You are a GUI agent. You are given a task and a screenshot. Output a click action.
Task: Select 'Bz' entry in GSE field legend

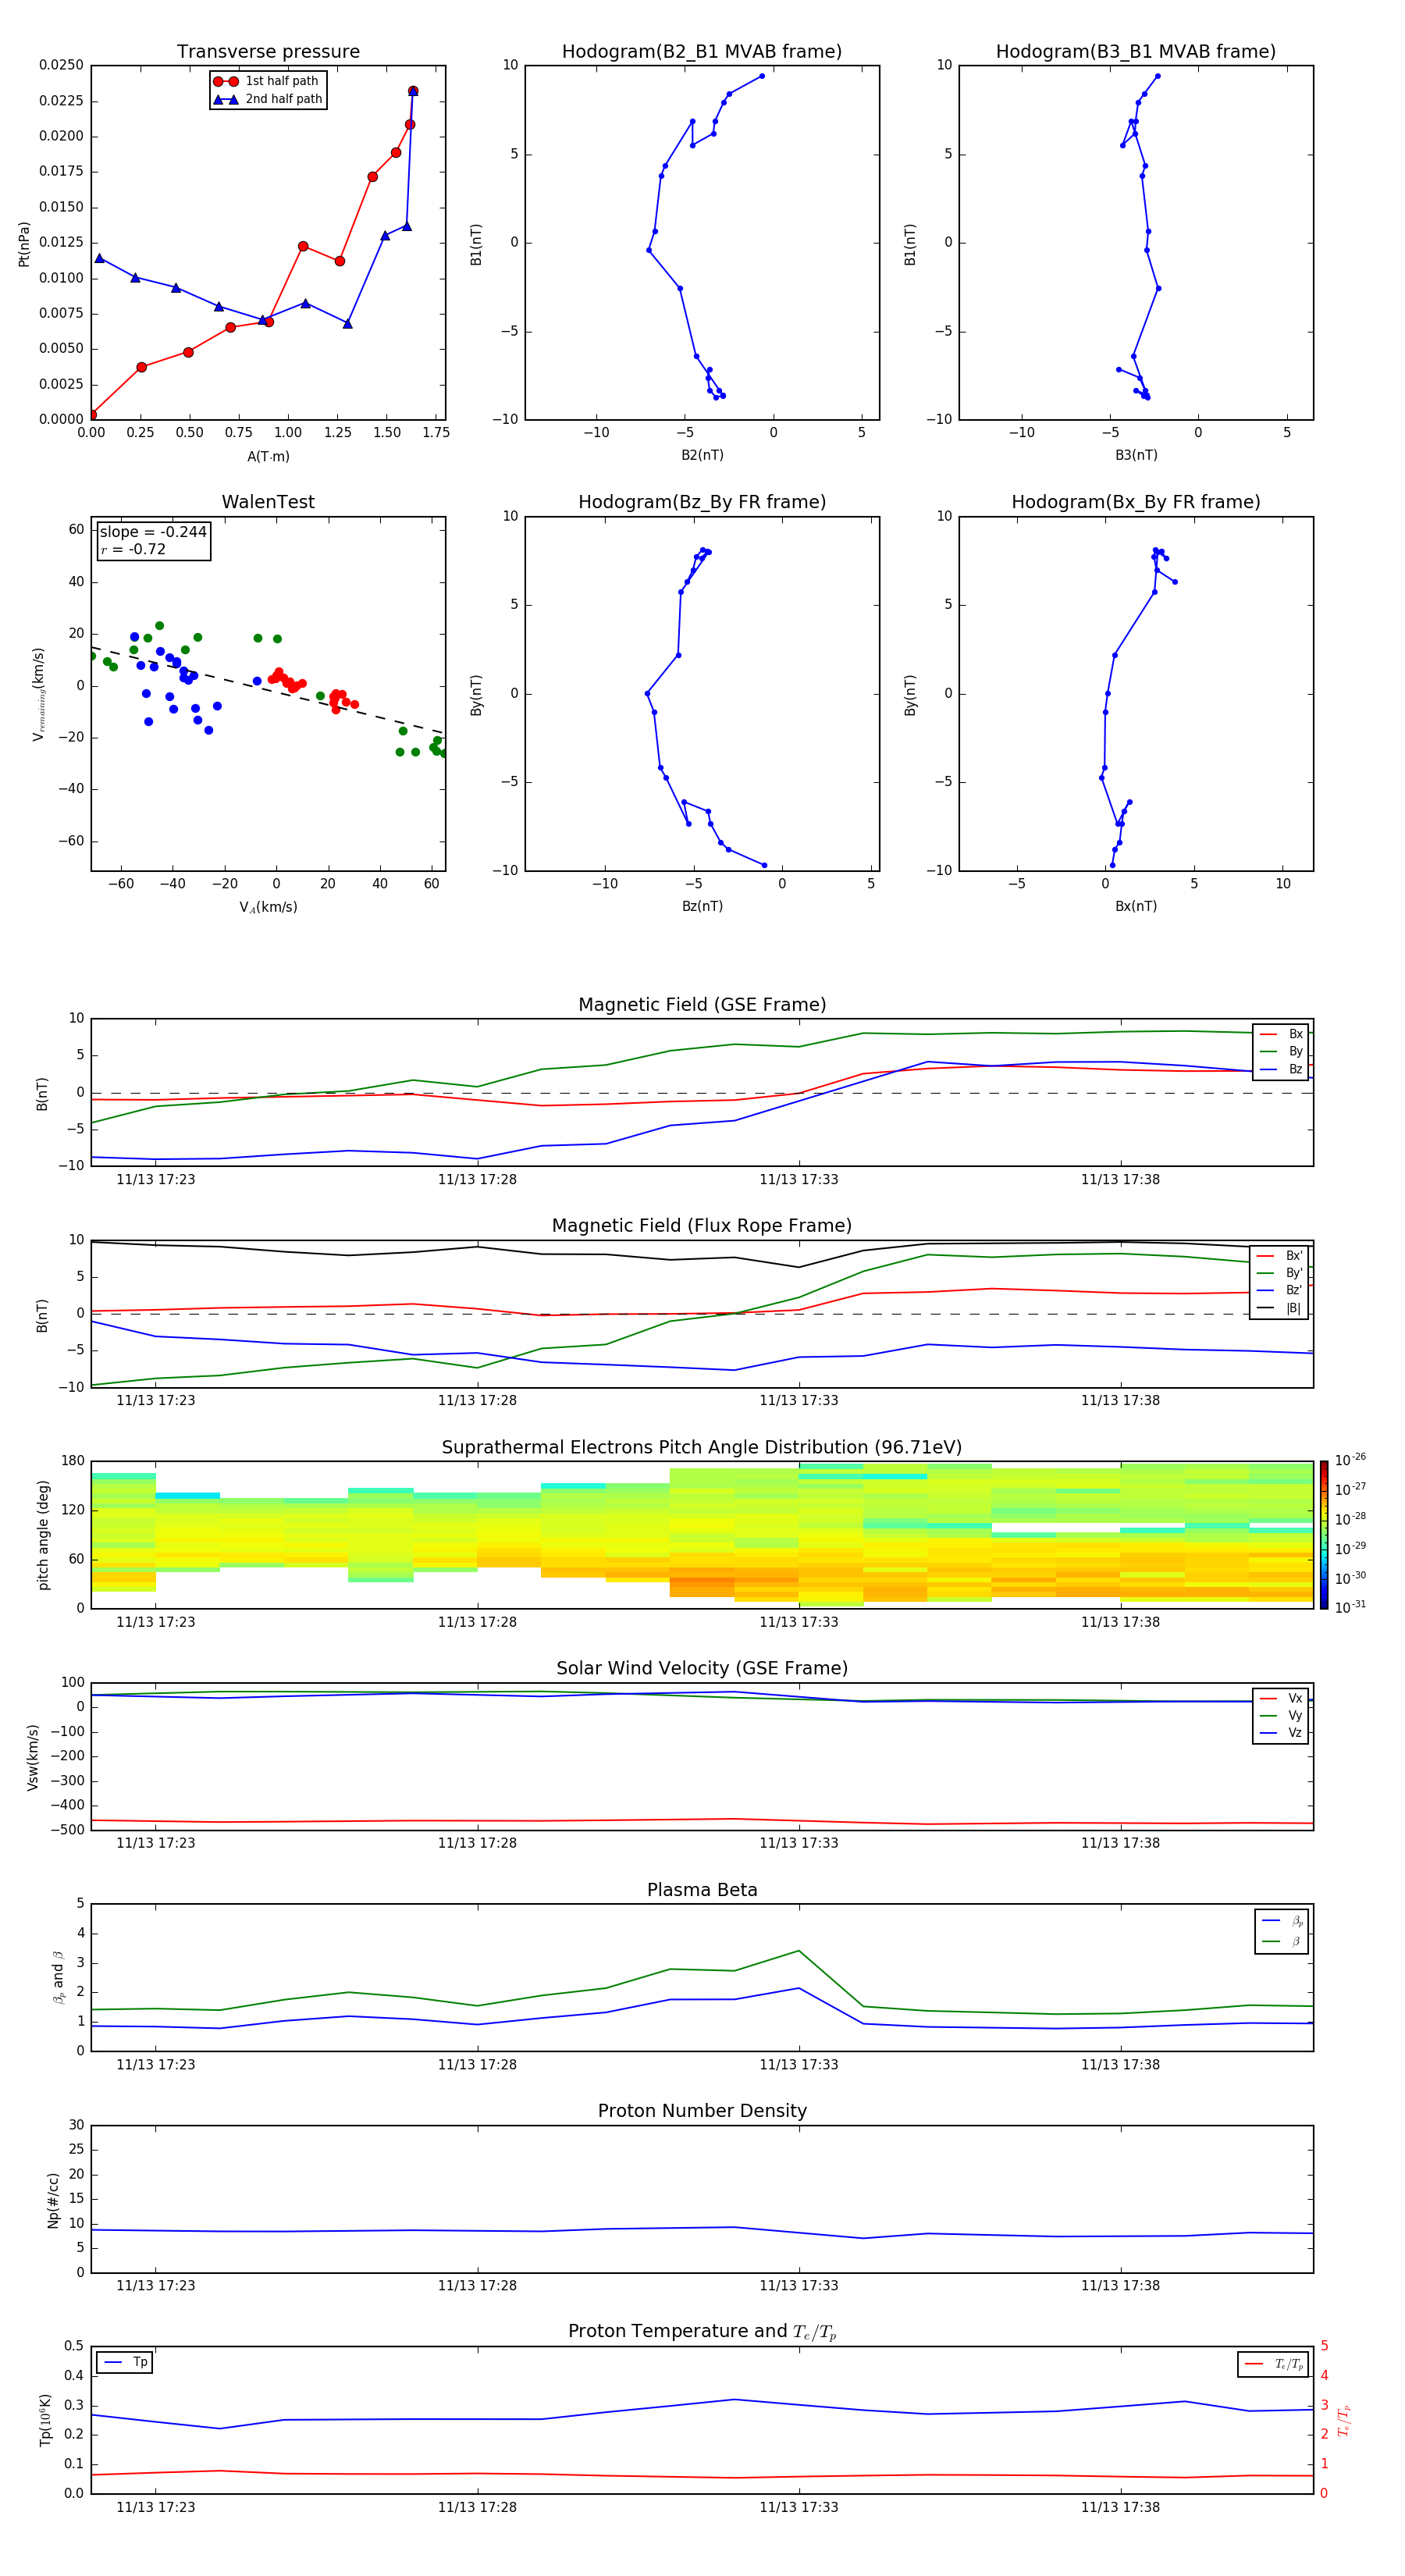click(1281, 1069)
